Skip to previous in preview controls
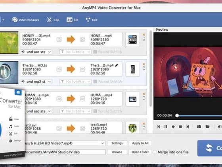This screenshot has width=222, height=167. point(159,126)
